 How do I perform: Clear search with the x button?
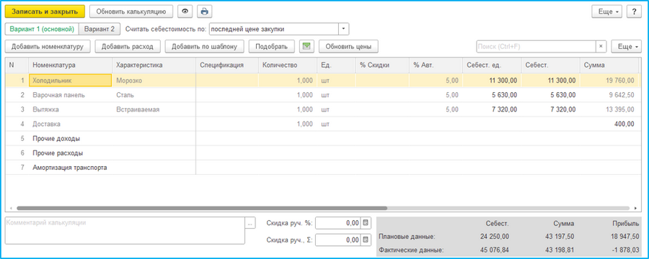(601, 47)
